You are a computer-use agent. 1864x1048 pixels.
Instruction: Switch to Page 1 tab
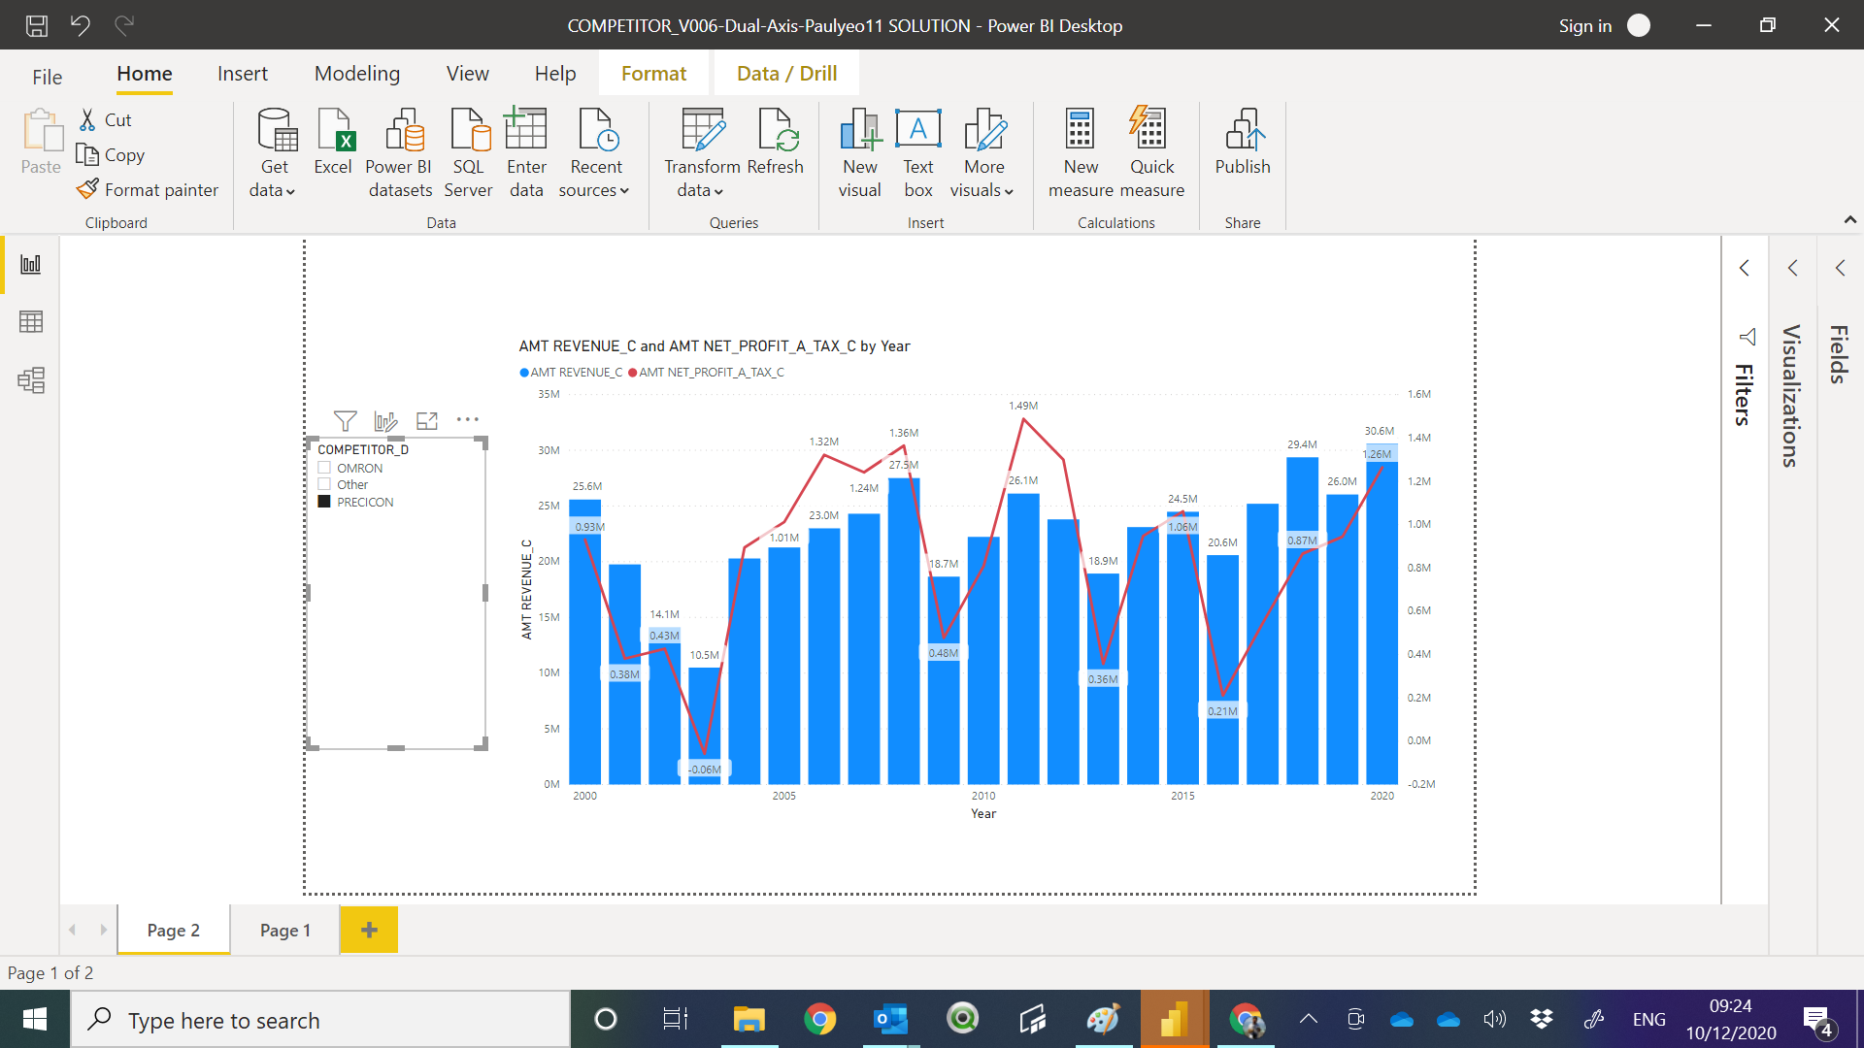285,930
